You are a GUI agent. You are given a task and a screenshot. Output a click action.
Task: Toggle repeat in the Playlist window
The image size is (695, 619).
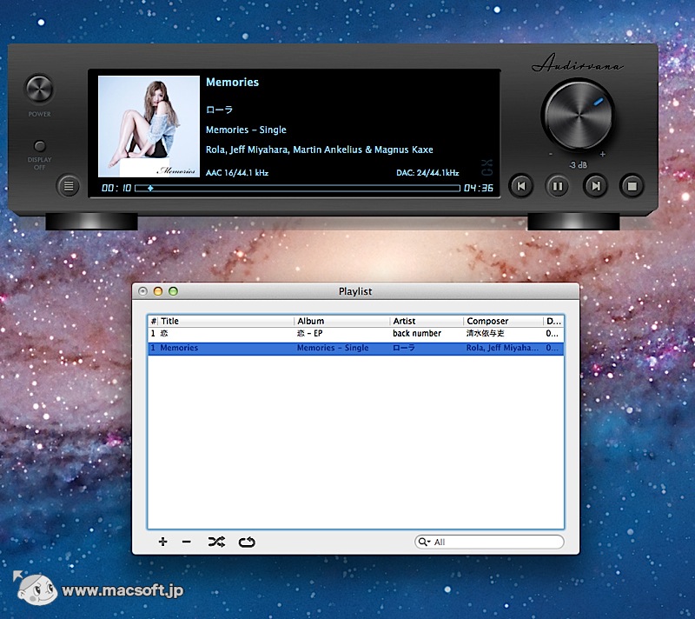[x=247, y=542]
